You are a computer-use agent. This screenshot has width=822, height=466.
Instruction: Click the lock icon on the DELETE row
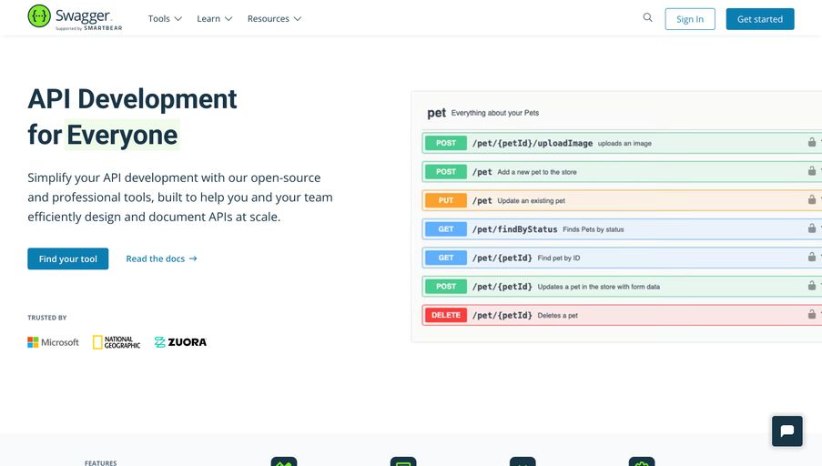[x=811, y=315]
